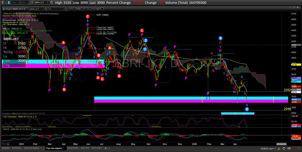Switch to inactive hpc dan aligator tab

click(34, 148)
